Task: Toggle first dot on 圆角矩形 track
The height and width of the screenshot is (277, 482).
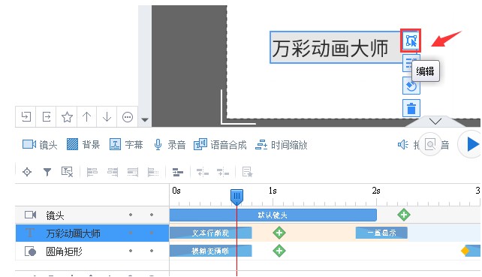Action: coord(131,251)
